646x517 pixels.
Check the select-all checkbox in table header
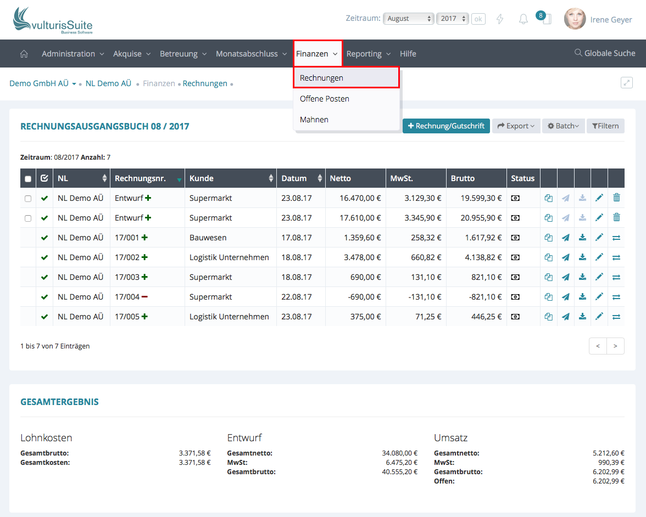(28, 178)
